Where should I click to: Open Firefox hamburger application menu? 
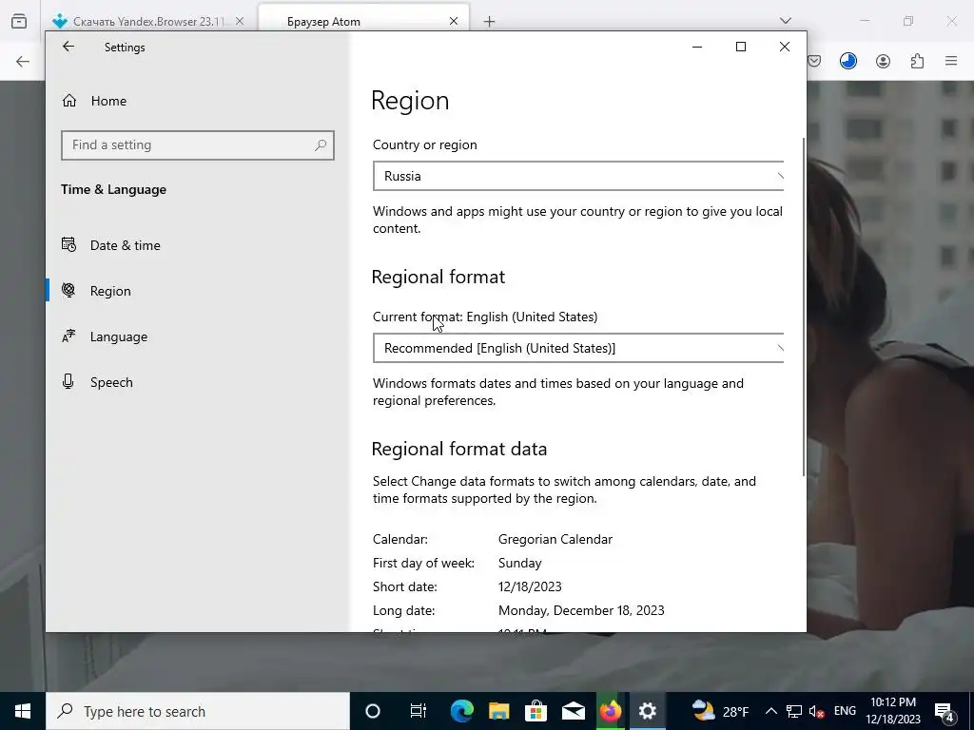point(951,61)
